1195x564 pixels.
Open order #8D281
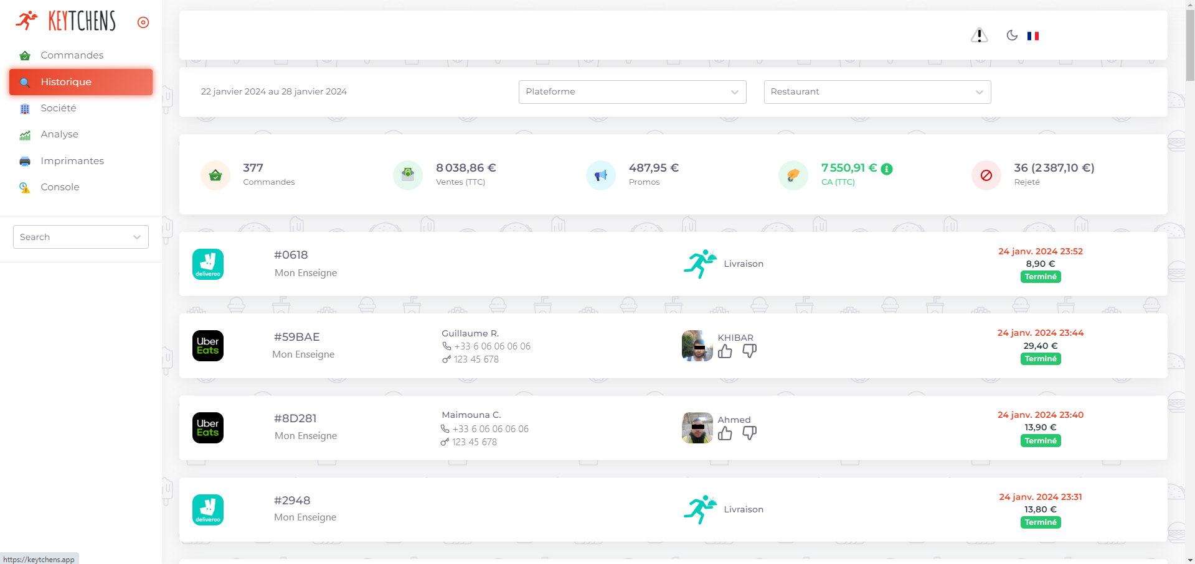[x=295, y=418]
